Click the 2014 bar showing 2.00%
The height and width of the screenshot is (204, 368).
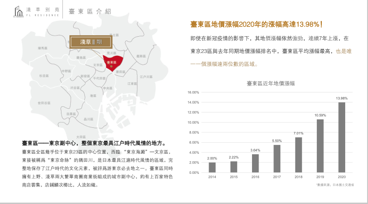pyautogui.click(x=212, y=167)
